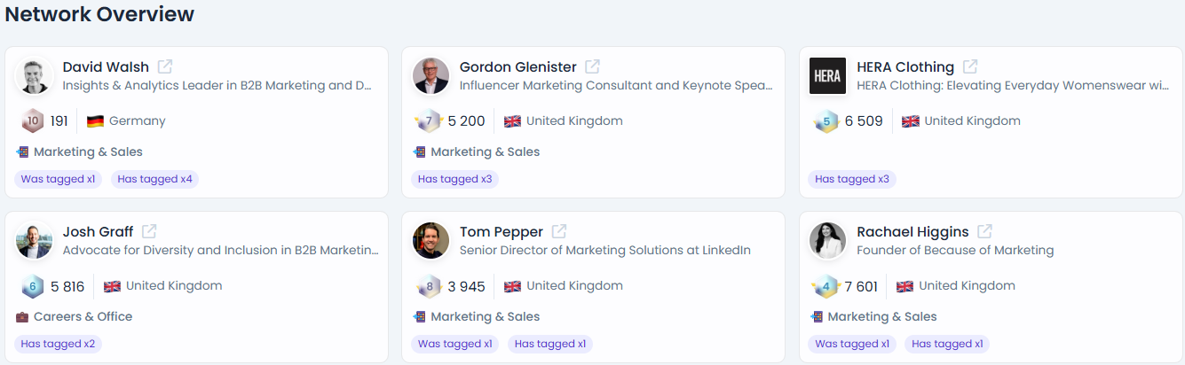Click the Germany flag on David Walsh's card
This screenshot has height=365, width=1185.
(95, 121)
